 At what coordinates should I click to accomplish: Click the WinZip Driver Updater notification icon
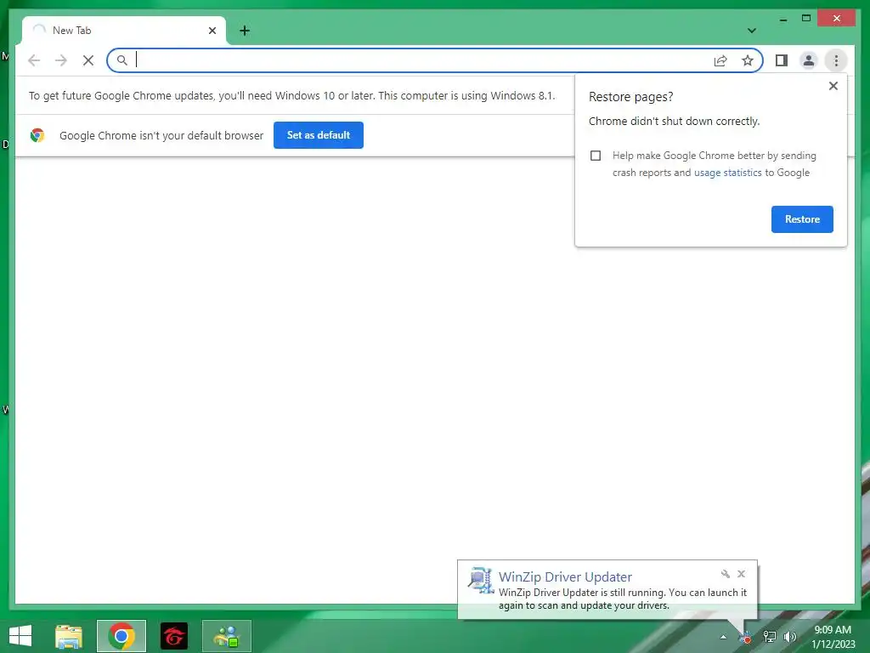coord(481,581)
